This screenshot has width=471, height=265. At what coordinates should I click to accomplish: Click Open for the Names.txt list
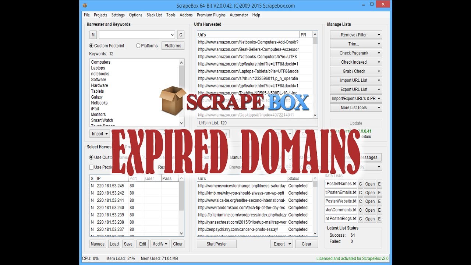point(370,184)
